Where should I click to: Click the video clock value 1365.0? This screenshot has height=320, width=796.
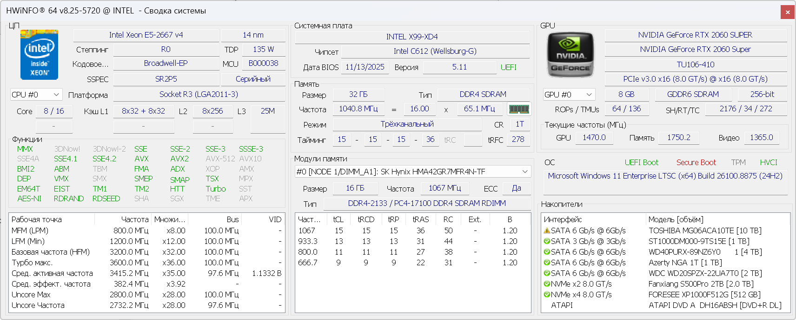(762, 137)
